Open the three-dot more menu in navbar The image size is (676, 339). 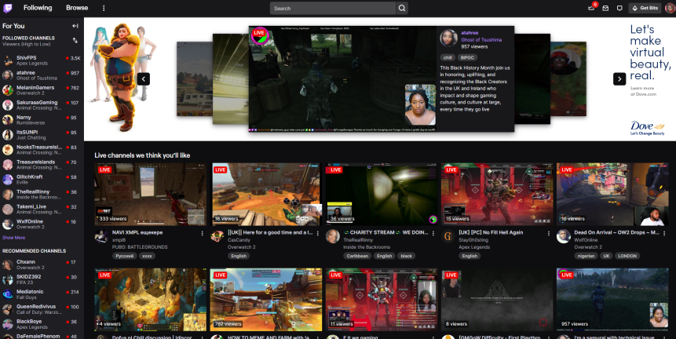(104, 8)
